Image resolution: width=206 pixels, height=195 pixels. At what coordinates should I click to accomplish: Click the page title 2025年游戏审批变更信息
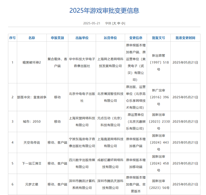tap(104, 11)
